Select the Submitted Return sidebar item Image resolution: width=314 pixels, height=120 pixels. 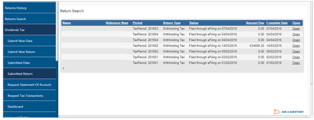(29, 74)
